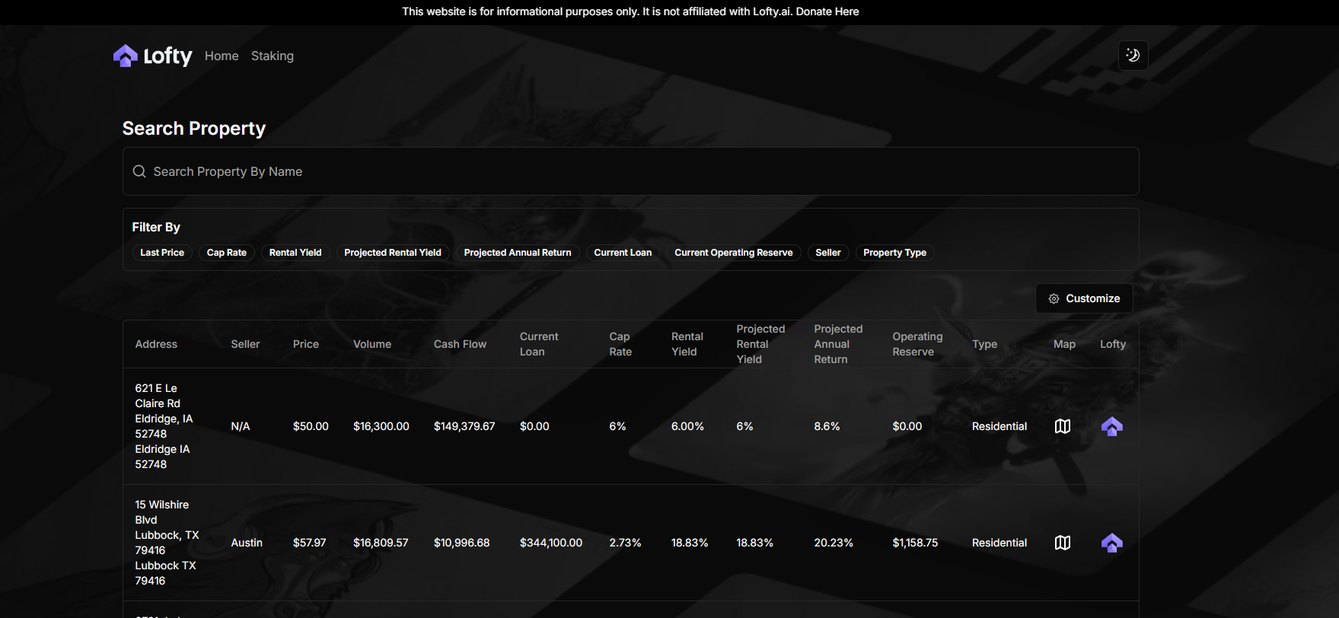Click the search magnifier icon
This screenshot has height=618, width=1339.
coord(139,172)
